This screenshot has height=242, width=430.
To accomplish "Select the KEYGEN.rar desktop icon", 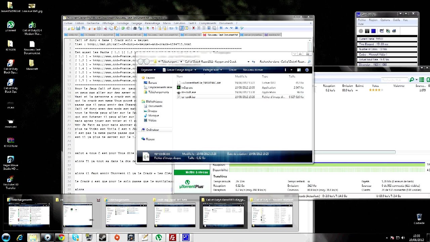I will pos(11,142).
